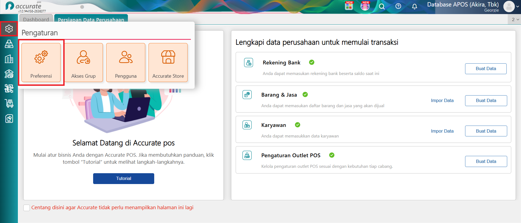Expand the open tabs count dropdown
This screenshot has width=521, height=223.
515,19
